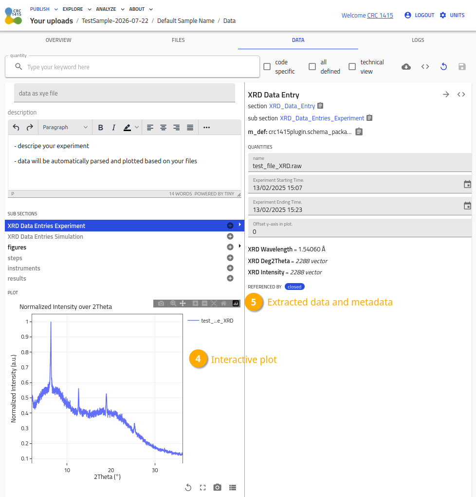Screen dimensions: 476x497
Task: Apply text highlight color in editor
Action: tap(127, 128)
